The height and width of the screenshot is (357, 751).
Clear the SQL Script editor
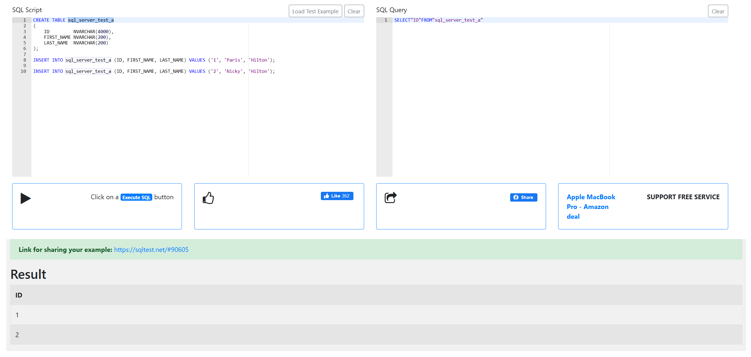point(354,11)
